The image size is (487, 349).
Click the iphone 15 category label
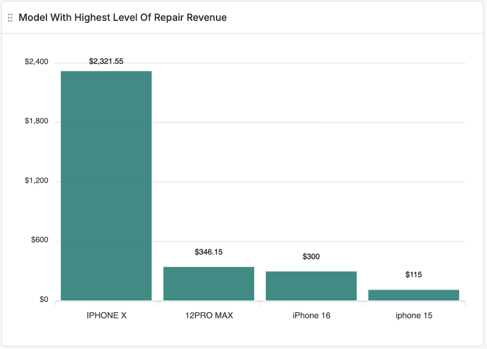pyautogui.click(x=413, y=315)
